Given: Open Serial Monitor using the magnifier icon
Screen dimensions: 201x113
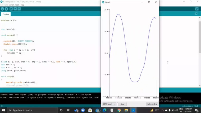Looking at the screenshot, I should pyautogui.click(x=197, y=9).
